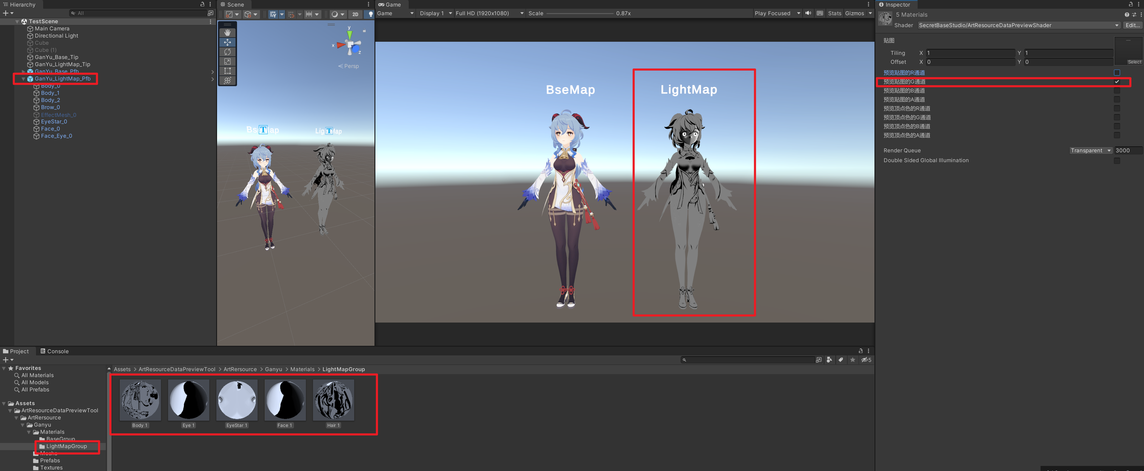1144x471 pixels.
Task: Select the Hair 1 material thumbnail
Action: point(333,400)
